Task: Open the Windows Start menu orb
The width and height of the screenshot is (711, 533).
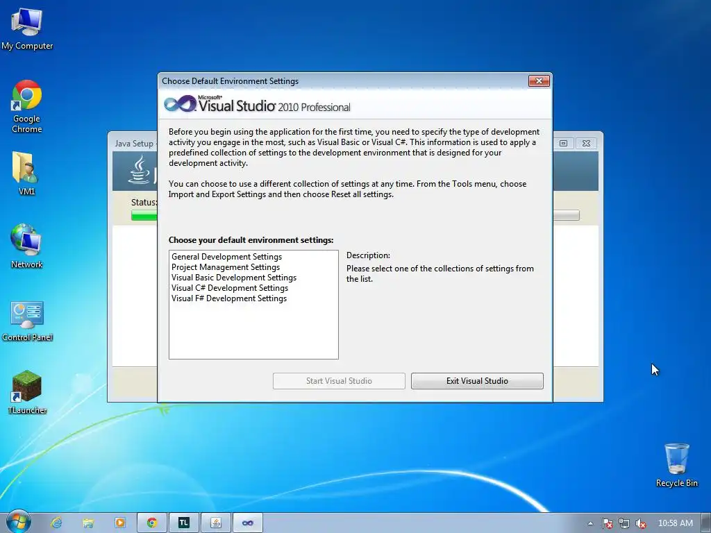Action: click(19, 522)
